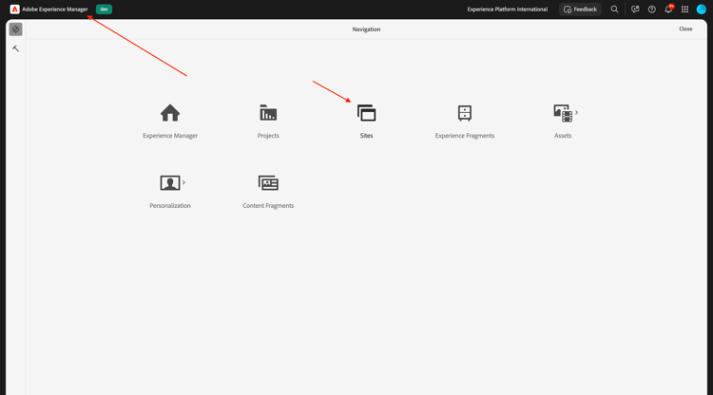Open the Content Fragments icon
The image size is (713, 395).
click(x=268, y=183)
